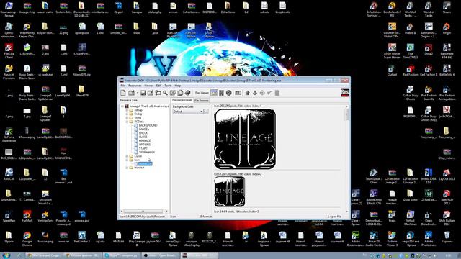The height and width of the screenshot is (259, 461).
Task: Select the START resource in the tree
Action: (x=143, y=148)
